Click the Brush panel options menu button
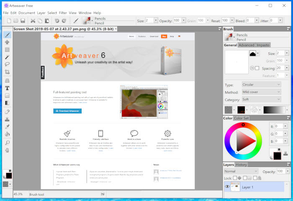 [x=288, y=29]
